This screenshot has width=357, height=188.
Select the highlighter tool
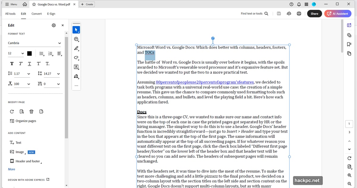click(x=76, y=48)
